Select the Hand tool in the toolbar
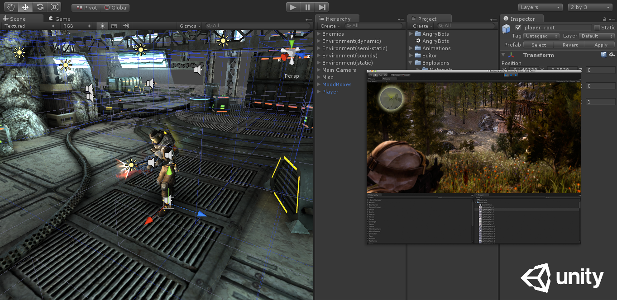The width and height of the screenshot is (617, 300). click(10, 7)
